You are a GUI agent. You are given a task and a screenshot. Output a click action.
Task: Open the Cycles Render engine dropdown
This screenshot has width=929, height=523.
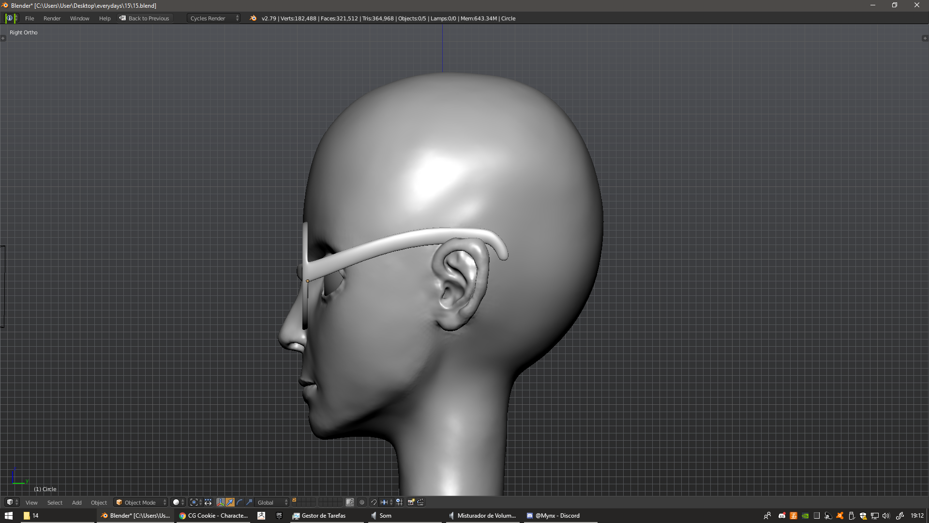click(213, 18)
